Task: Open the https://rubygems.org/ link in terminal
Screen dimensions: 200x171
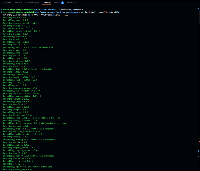Action: [46, 15]
